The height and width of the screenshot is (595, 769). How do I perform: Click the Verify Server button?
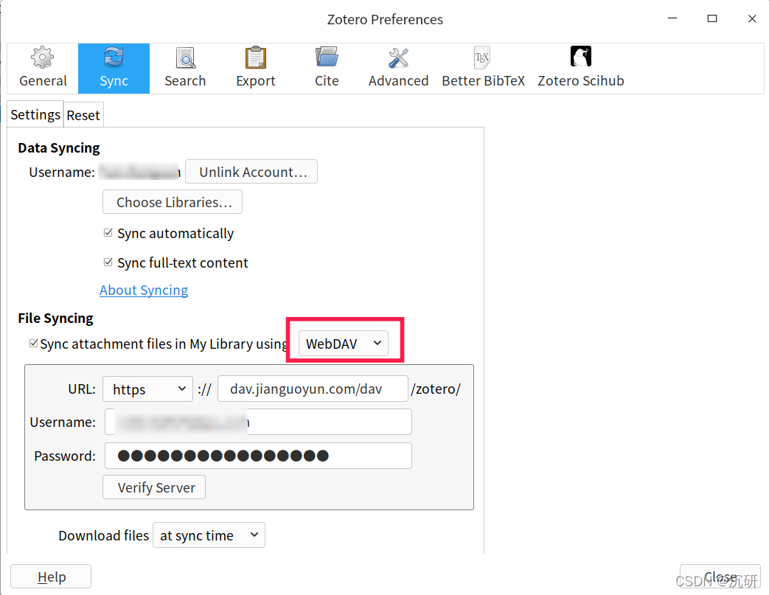154,487
